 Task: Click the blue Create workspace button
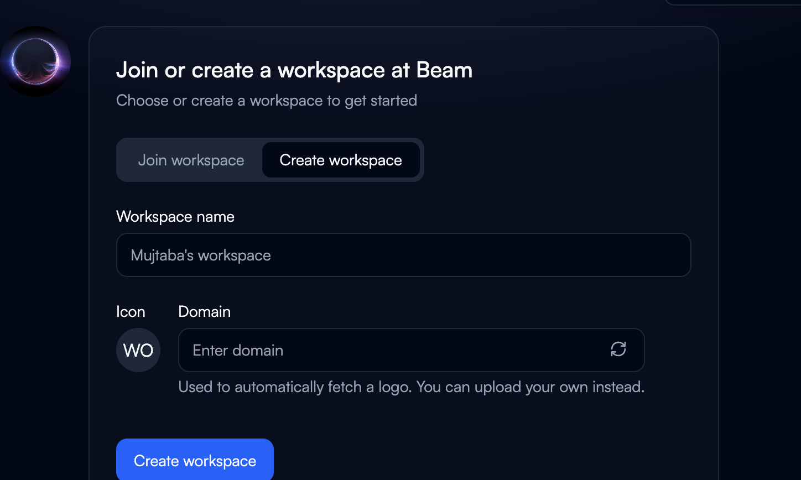click(195, 461)
